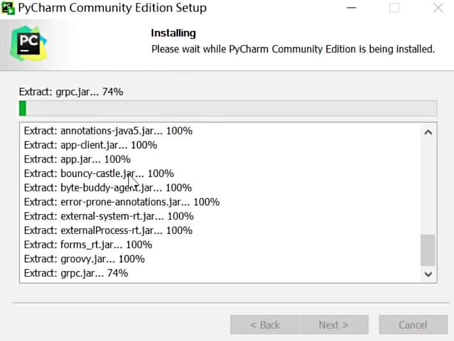Click the log list scrollbar thumb
The width and height of the screenshot is (454, 341).
click(428, 250)
